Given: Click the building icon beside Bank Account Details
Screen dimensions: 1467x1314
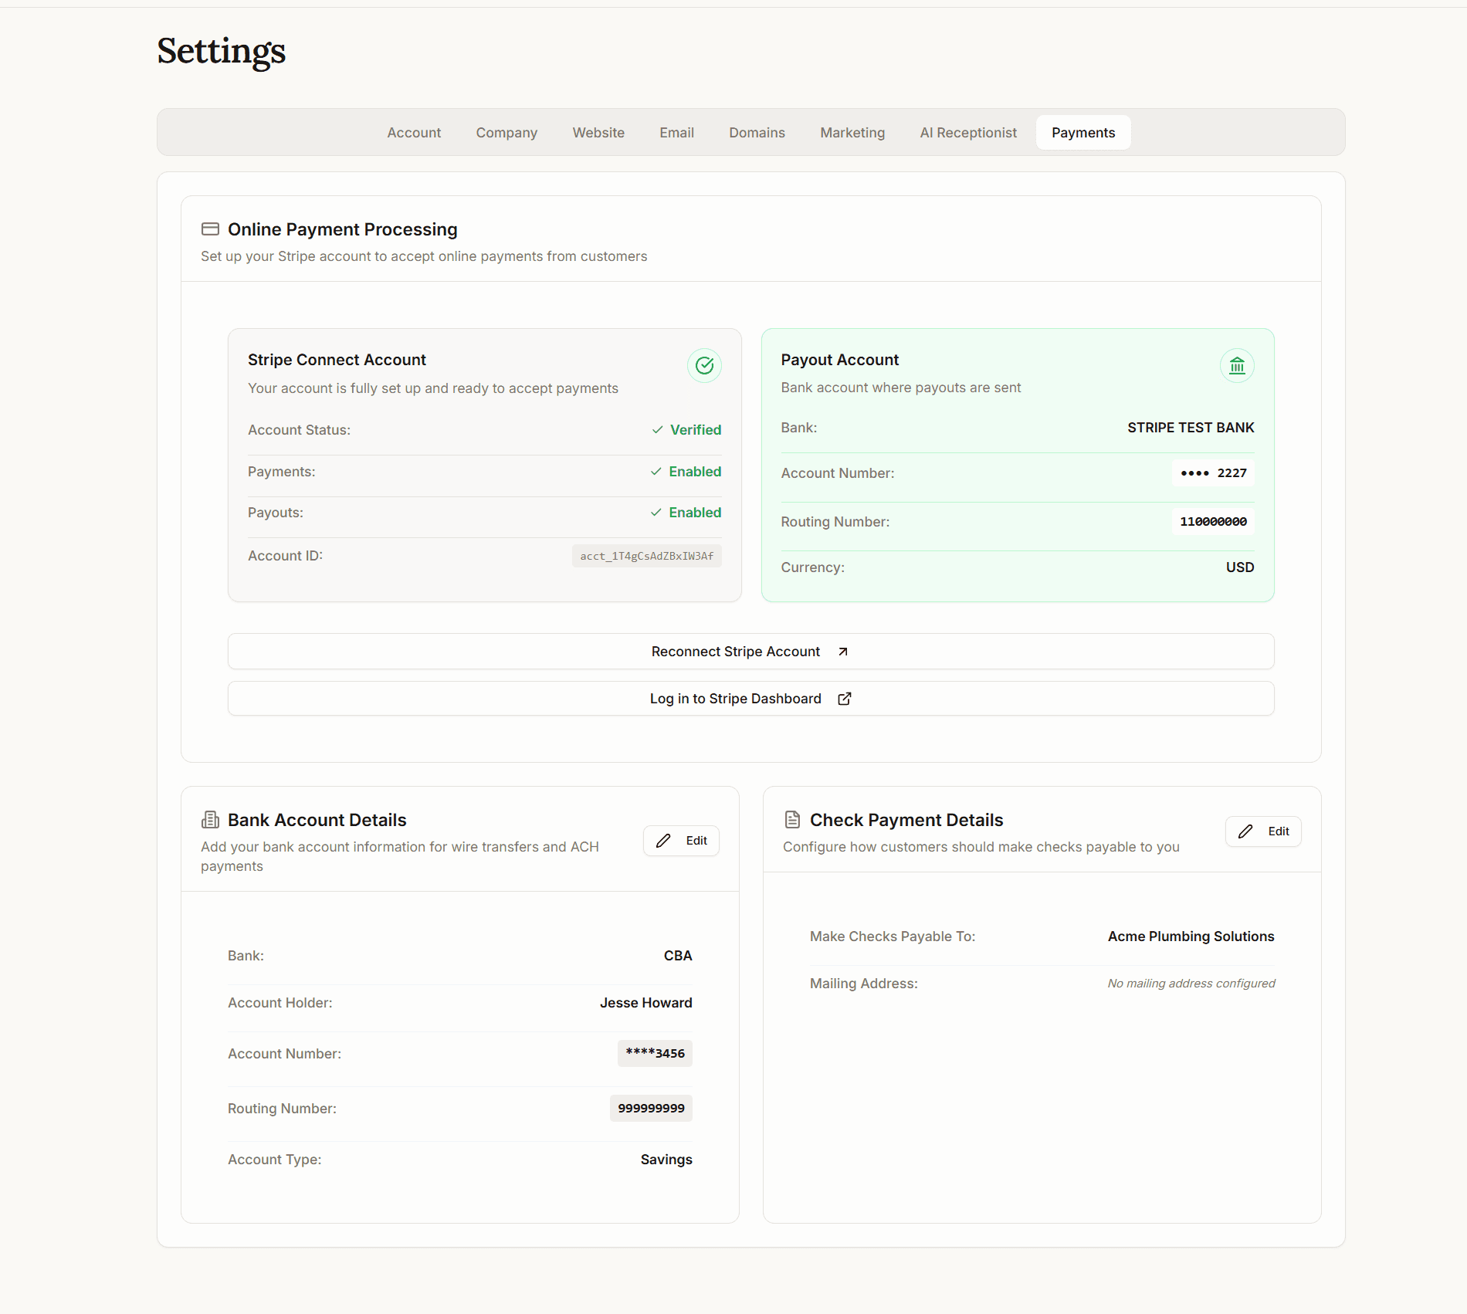Looking at the screenshot, I should coord(210,820).
